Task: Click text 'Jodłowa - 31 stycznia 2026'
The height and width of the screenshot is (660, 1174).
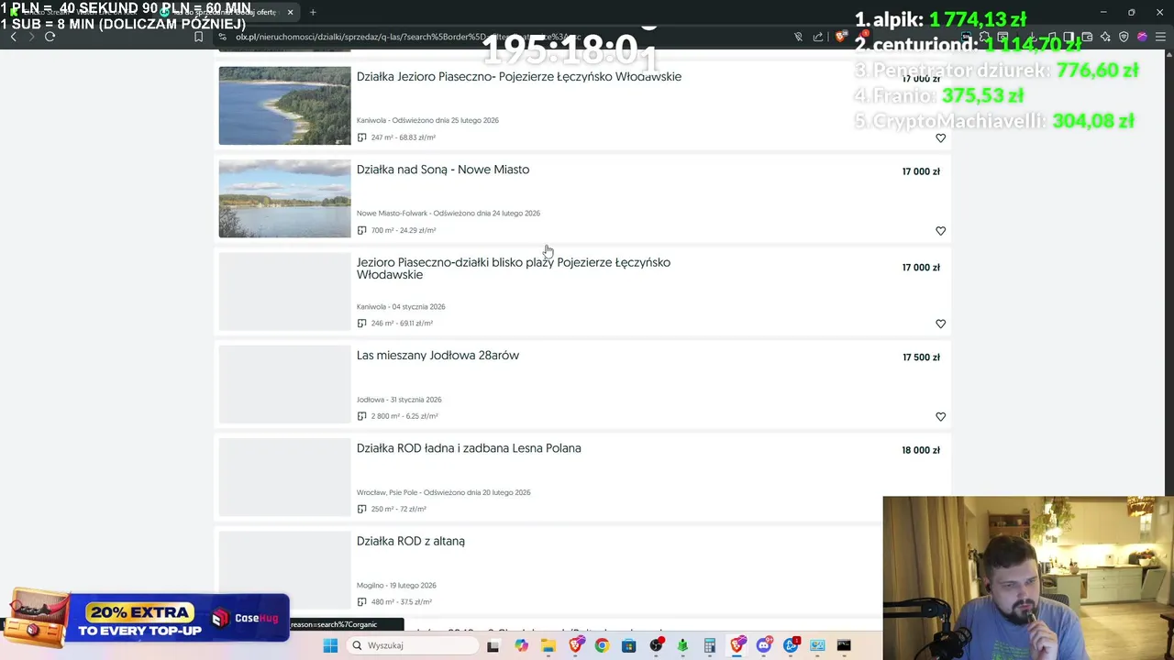Action: click(x=399, y=400)
